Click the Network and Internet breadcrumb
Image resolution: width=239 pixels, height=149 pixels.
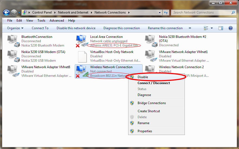click(x=73, y=12)
